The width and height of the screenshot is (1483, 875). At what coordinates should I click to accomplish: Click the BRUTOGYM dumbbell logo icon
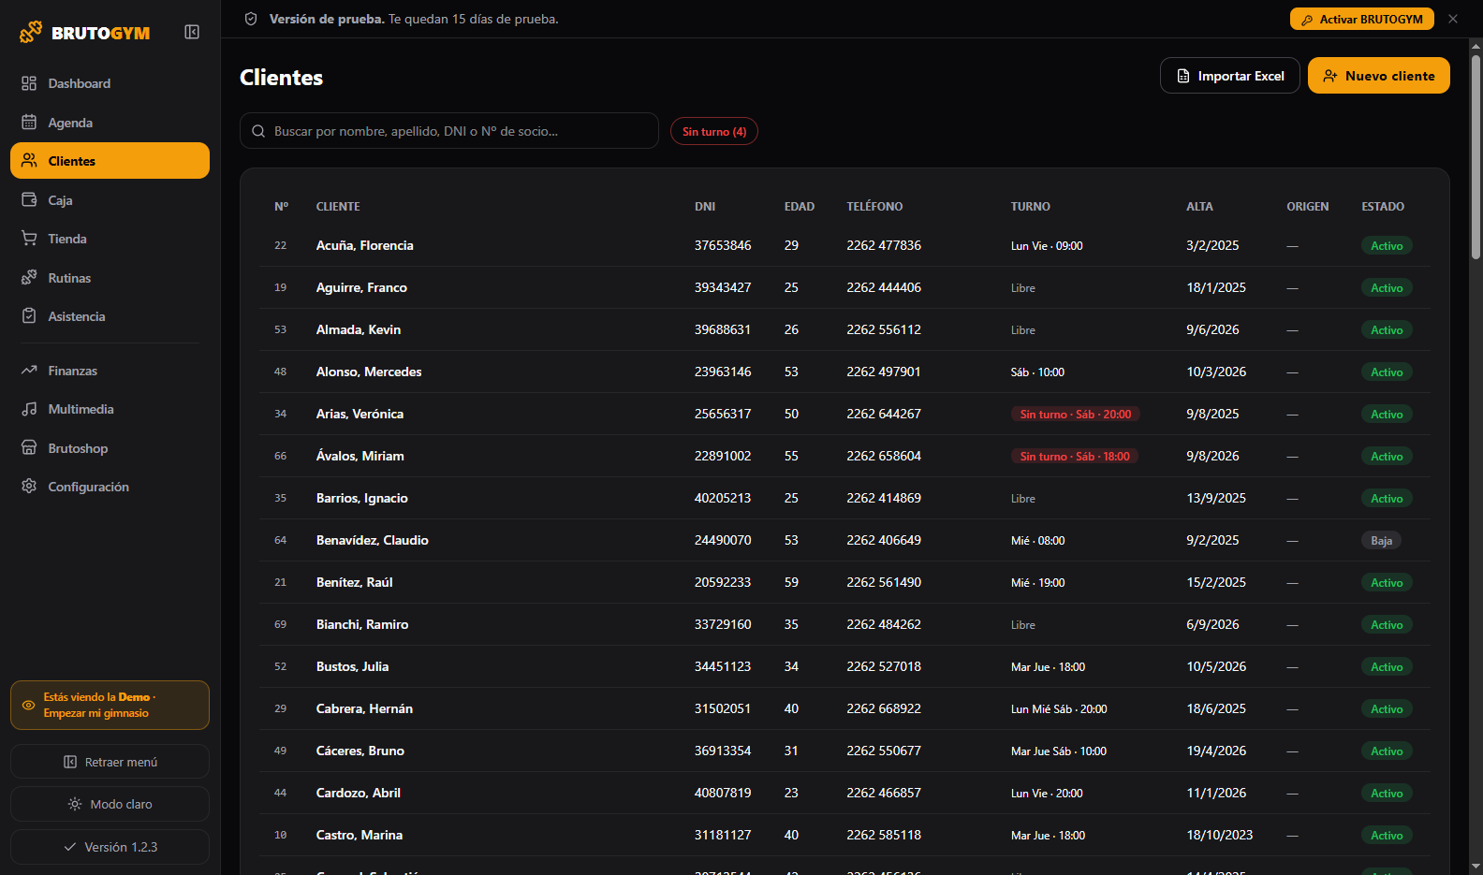(31, 32)
